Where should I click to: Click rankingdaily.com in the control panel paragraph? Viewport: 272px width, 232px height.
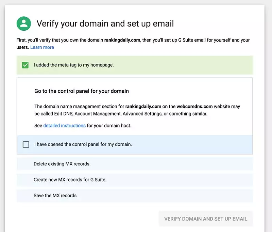143,107
